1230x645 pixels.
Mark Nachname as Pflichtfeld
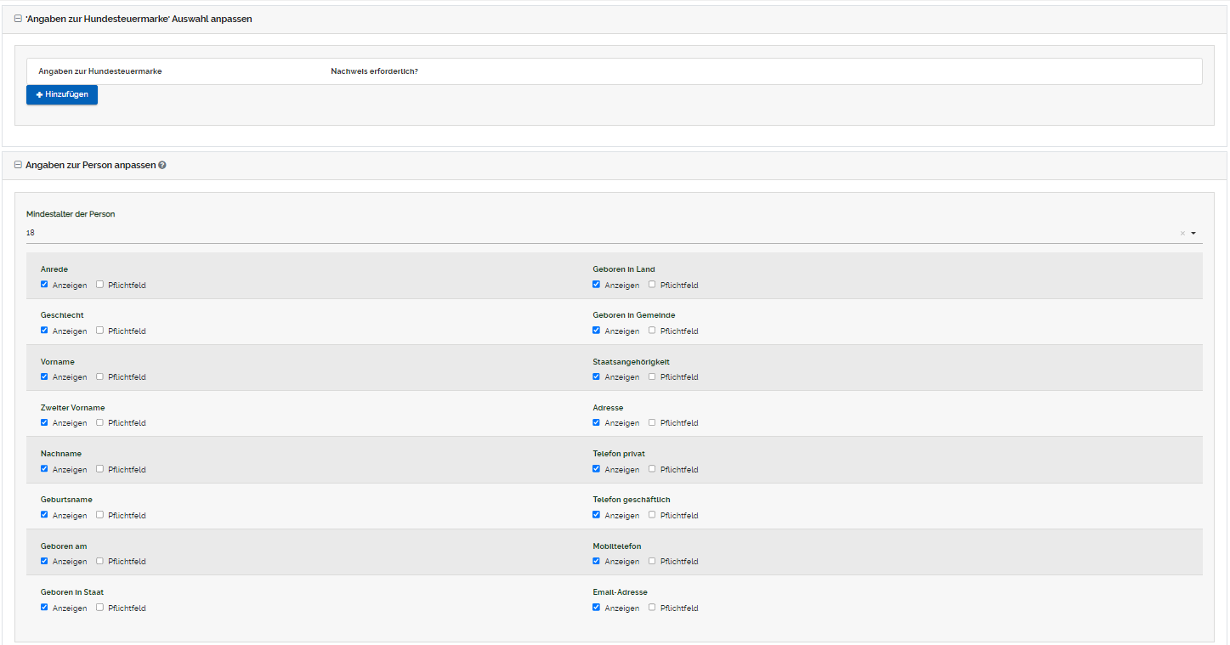coord(100,468)
